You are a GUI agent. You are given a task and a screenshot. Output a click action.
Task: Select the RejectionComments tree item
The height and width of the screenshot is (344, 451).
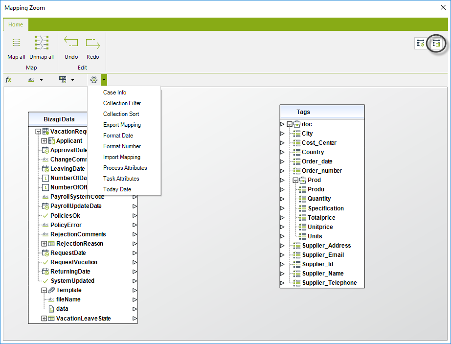pyautogui.click(x=78, y=234)
